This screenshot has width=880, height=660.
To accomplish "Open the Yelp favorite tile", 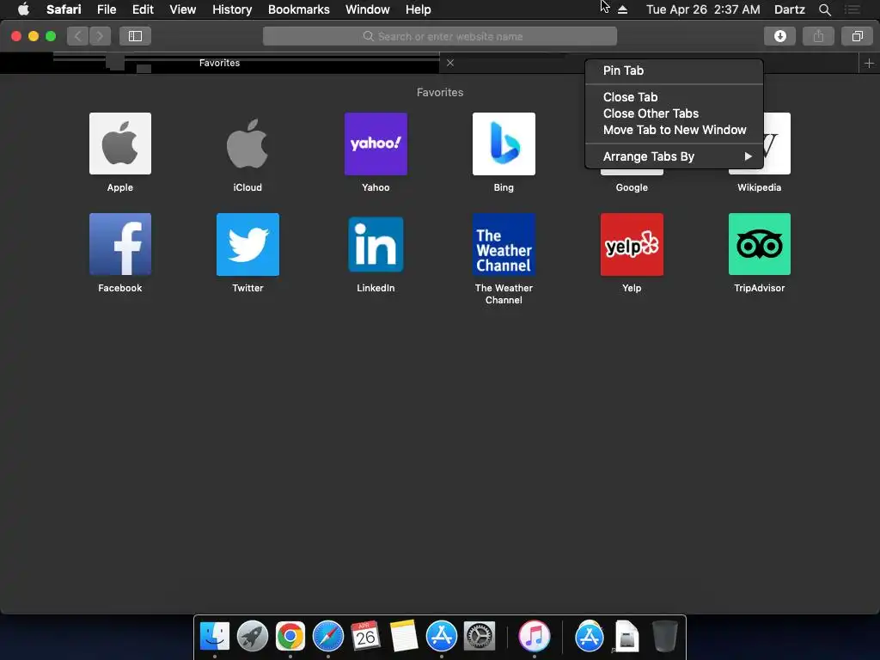I will click(632, 244).
